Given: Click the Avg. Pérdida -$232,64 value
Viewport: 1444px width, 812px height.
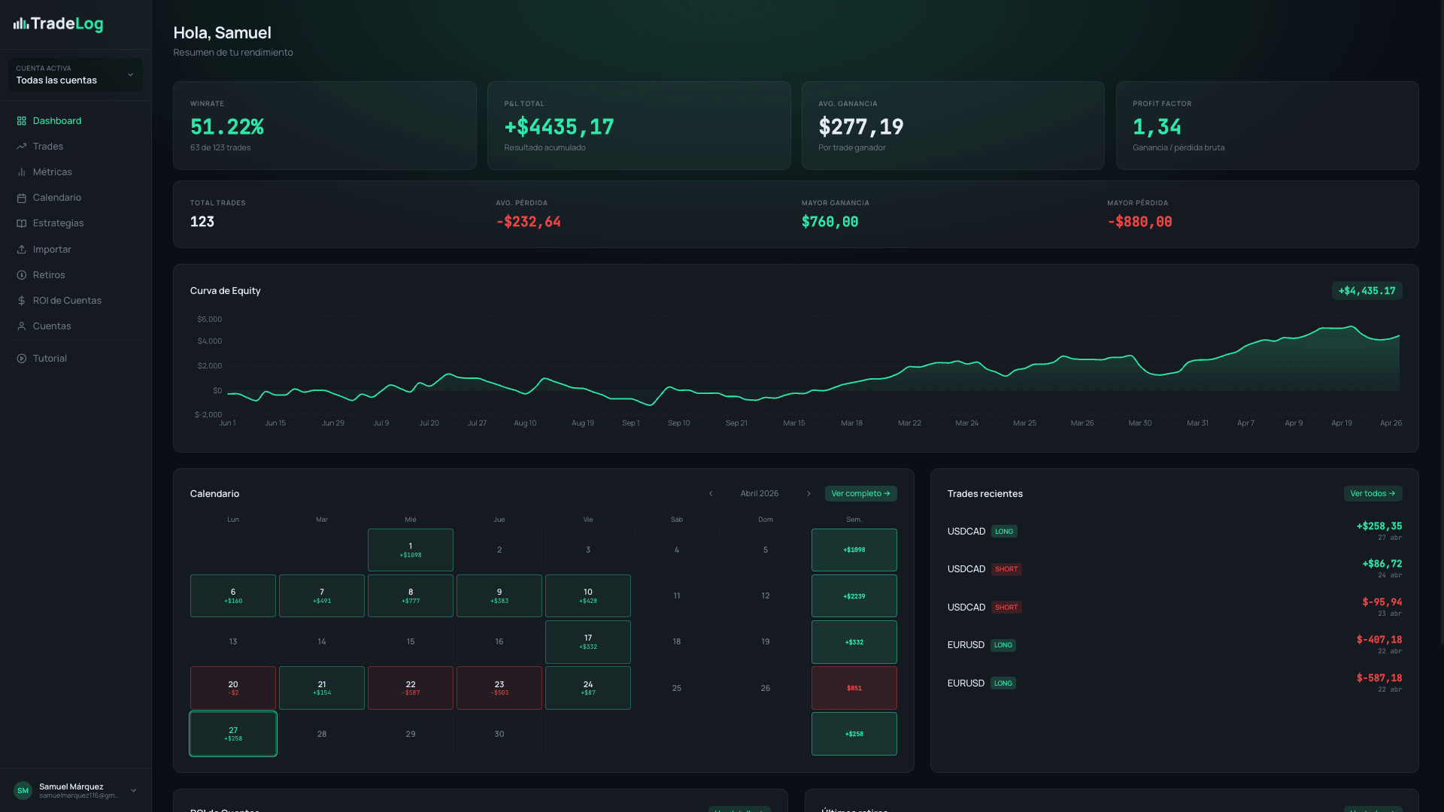Looking at the screenshot, I should pyautogui.click(x=528, y=222).
